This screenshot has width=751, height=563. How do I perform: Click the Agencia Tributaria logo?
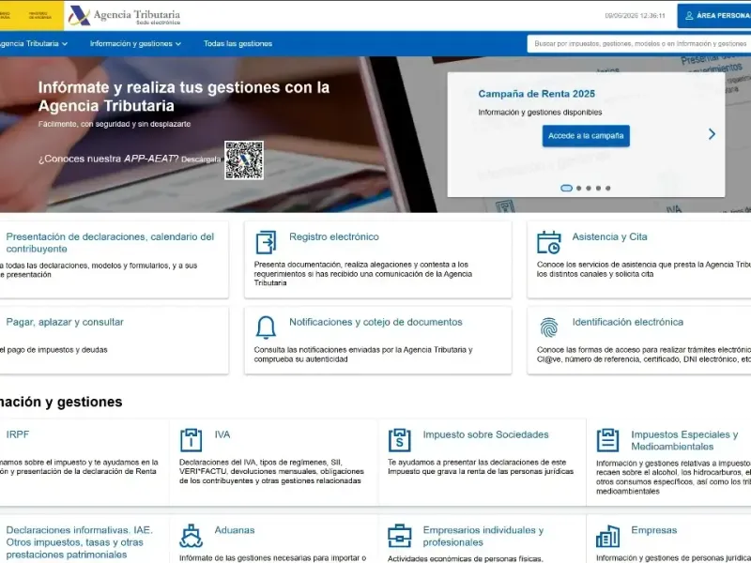point(125,15)
